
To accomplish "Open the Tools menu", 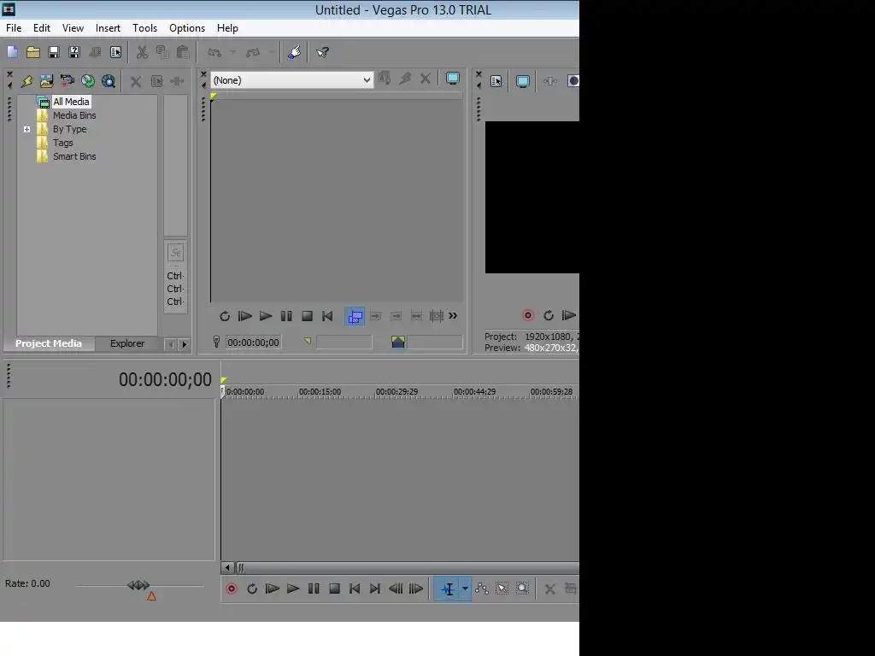I will coord(144,28).
